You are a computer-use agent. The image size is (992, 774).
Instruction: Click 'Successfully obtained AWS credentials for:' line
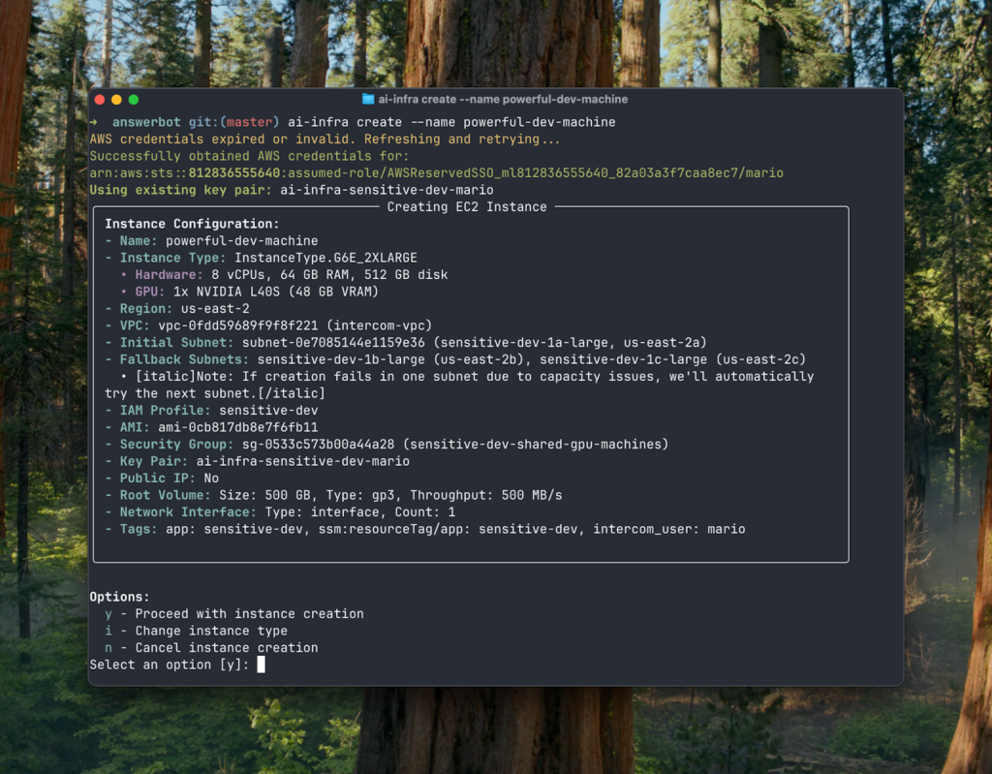tap(249, 156)
